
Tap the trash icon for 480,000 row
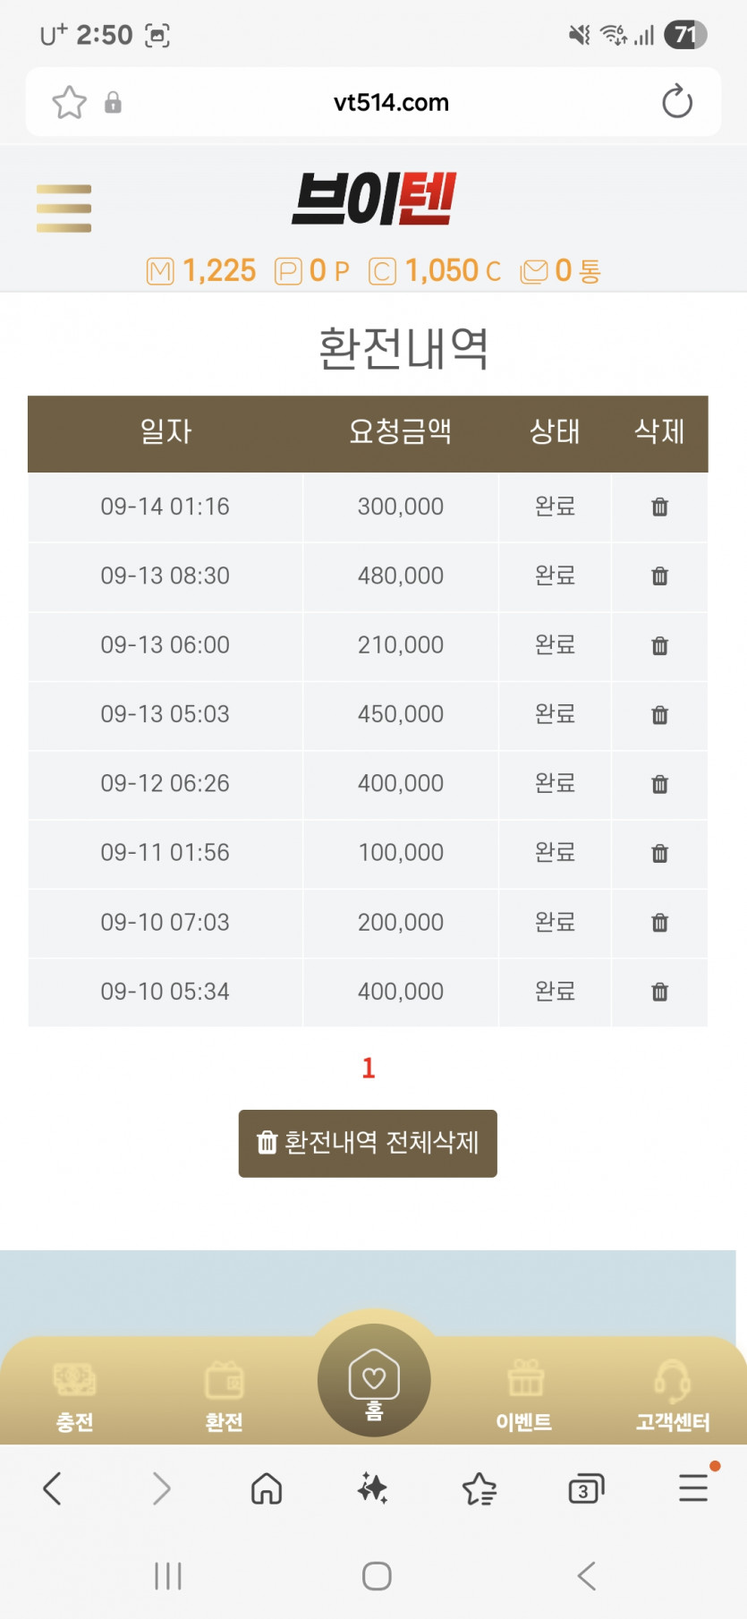pos(659,575)
